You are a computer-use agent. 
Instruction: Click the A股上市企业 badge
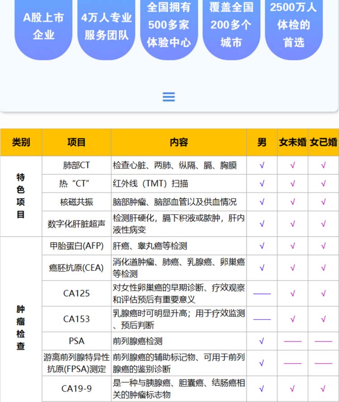click(43, 26)
